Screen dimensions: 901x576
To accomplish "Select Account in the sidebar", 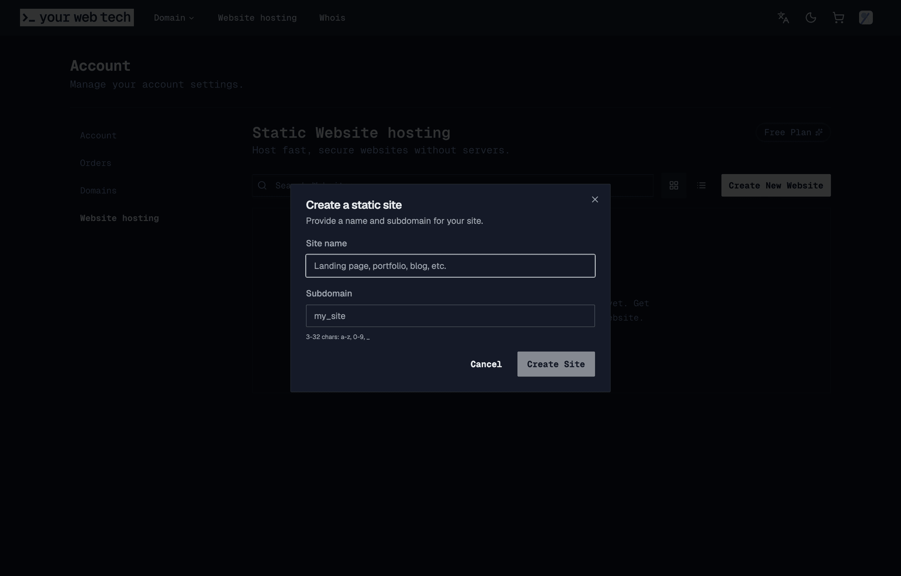I will point(99,136).
